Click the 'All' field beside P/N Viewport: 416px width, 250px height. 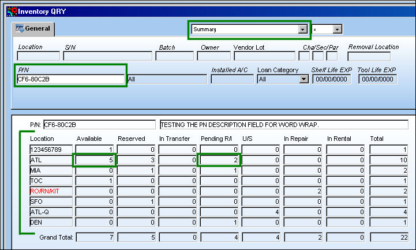click(167, 79)
